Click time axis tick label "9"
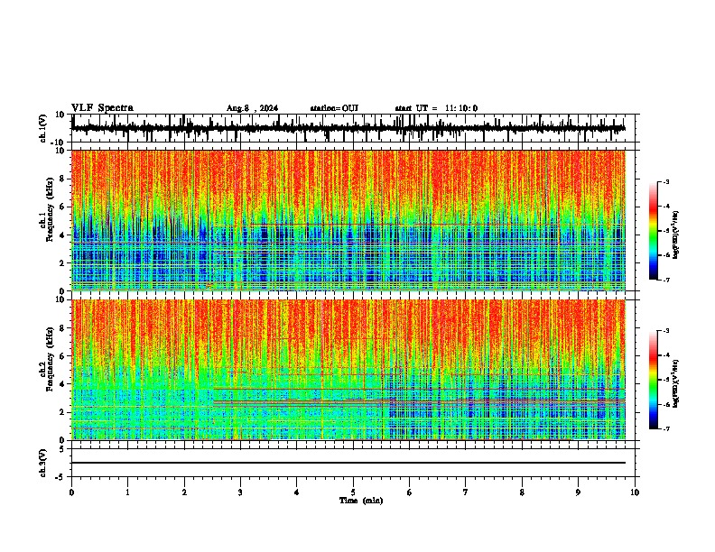Viewport: 715px width, 552px height. point(578,492)
